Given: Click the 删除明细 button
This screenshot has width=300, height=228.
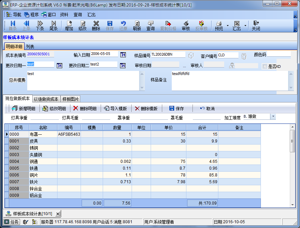Looking at the screenshot, I should click(85, 109).
